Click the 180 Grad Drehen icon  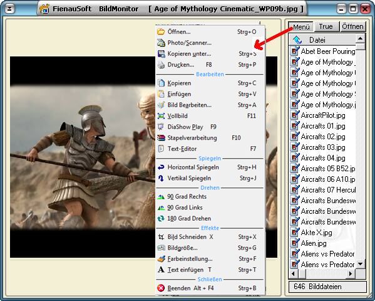coord(161,219)
